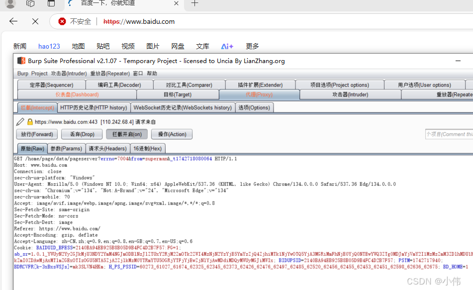Open the 文库 link
Screen dimensions: 473x290
click(x=202, y=46)
